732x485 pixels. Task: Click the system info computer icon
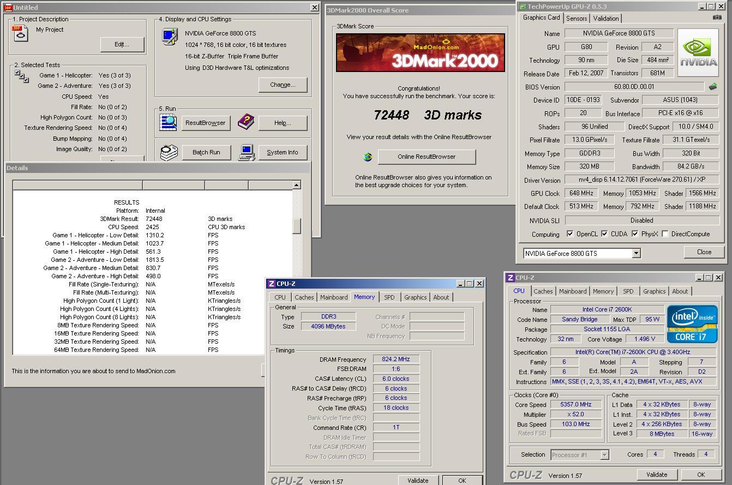point(247,152)
